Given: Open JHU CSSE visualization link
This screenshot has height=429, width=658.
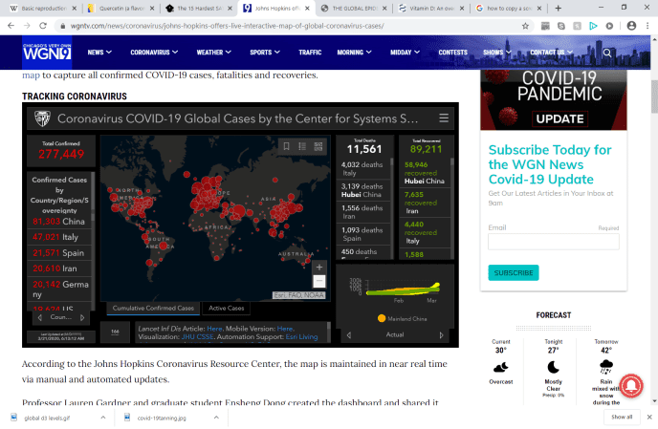Looking at the screenshot, I should pos(197,336).
